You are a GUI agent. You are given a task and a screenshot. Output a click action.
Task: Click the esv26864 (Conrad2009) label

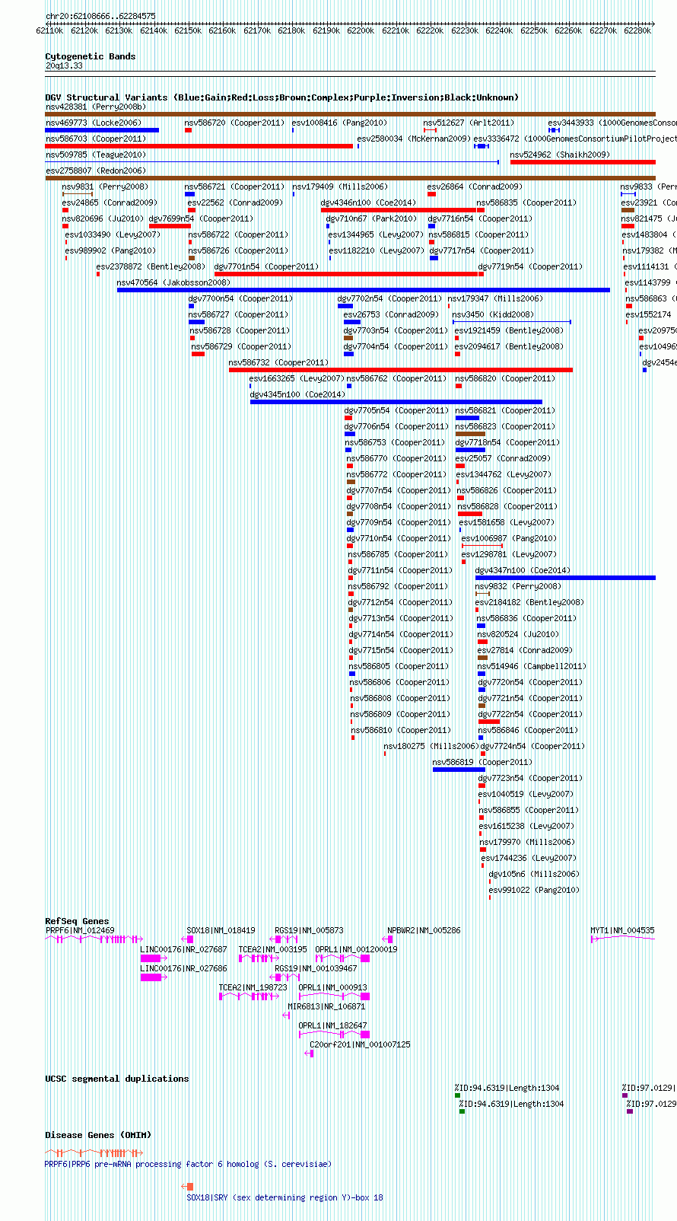(x=475, y=186)
